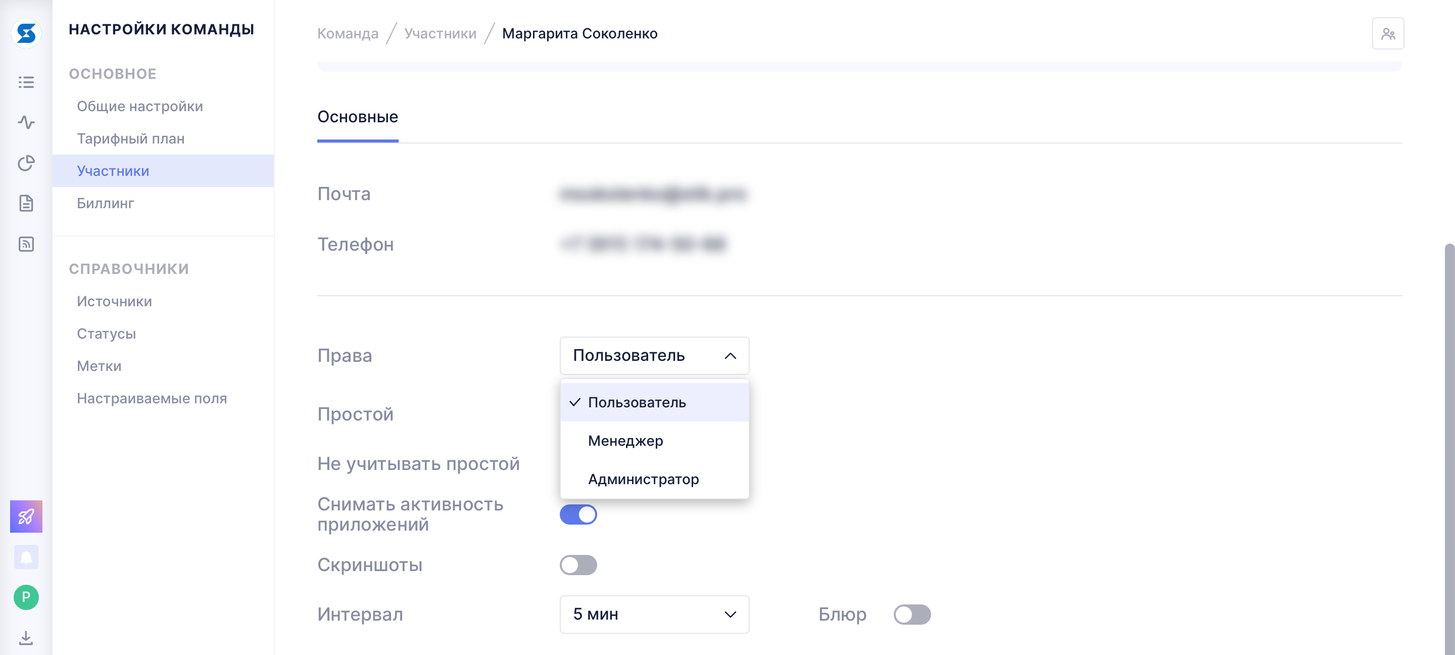Viewport: 1455px width, 655px height.
Task: Open notifications bell icon
Action: point(26,556)
